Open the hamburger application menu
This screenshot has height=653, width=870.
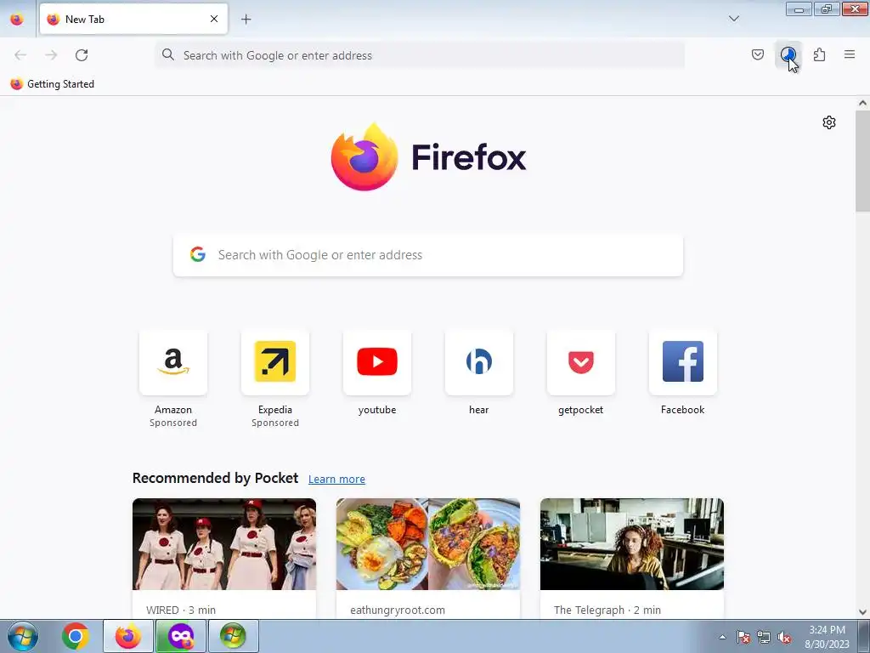click(x=850, y=54)
